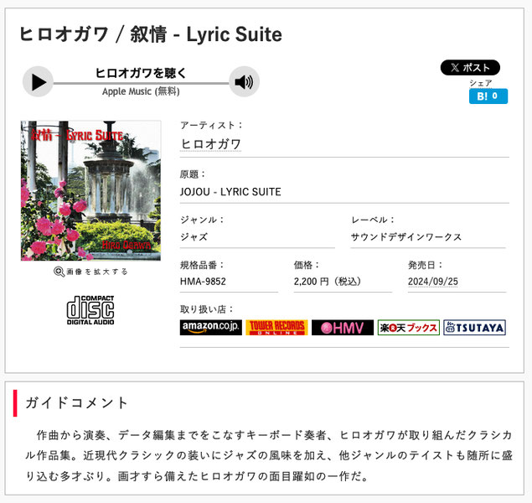Open the Tower Records Online store logo
The height and width of the screenshot is (503, 532).
[276, 328]
